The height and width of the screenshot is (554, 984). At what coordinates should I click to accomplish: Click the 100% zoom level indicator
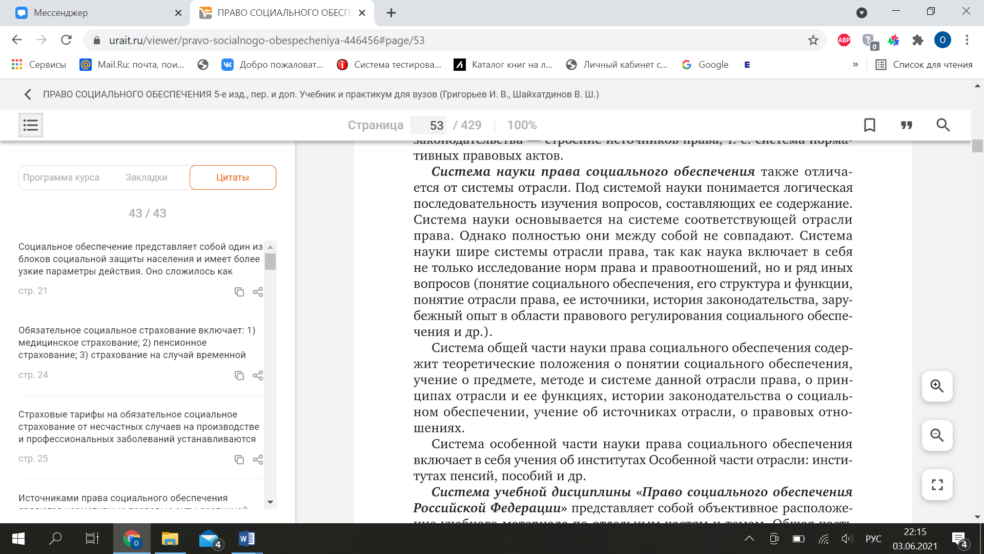(522, 125)
